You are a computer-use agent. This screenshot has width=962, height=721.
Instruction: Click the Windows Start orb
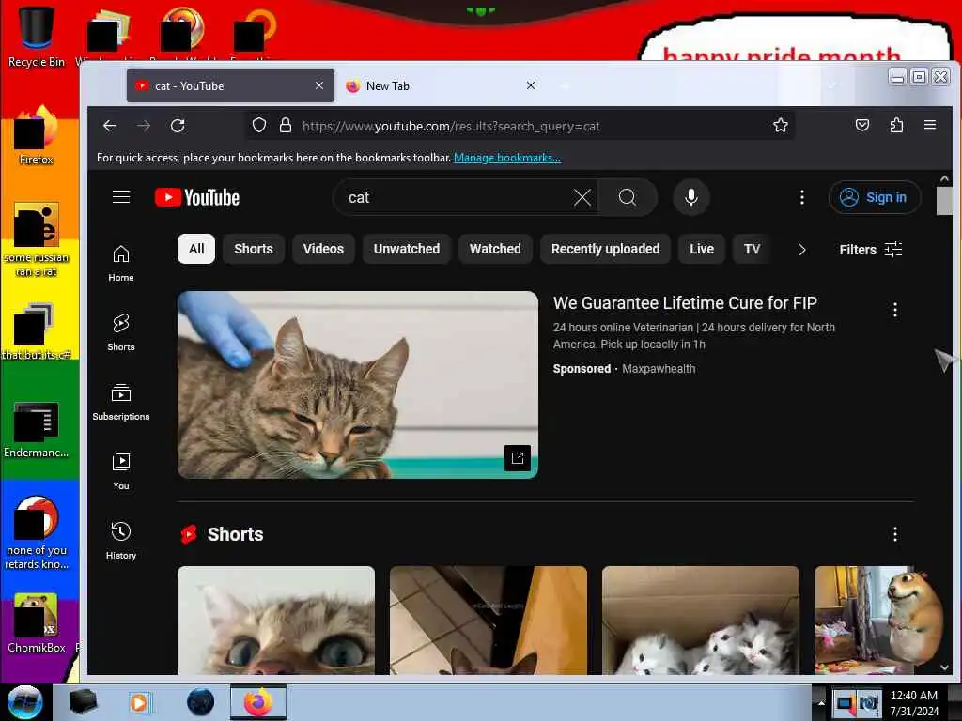[x=25, y=702]
